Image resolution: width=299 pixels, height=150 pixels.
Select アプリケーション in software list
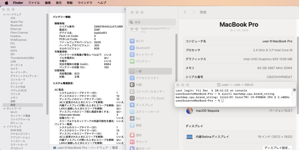(20, 137)
